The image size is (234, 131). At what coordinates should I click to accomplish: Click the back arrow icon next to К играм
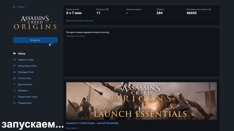(14, 7)
